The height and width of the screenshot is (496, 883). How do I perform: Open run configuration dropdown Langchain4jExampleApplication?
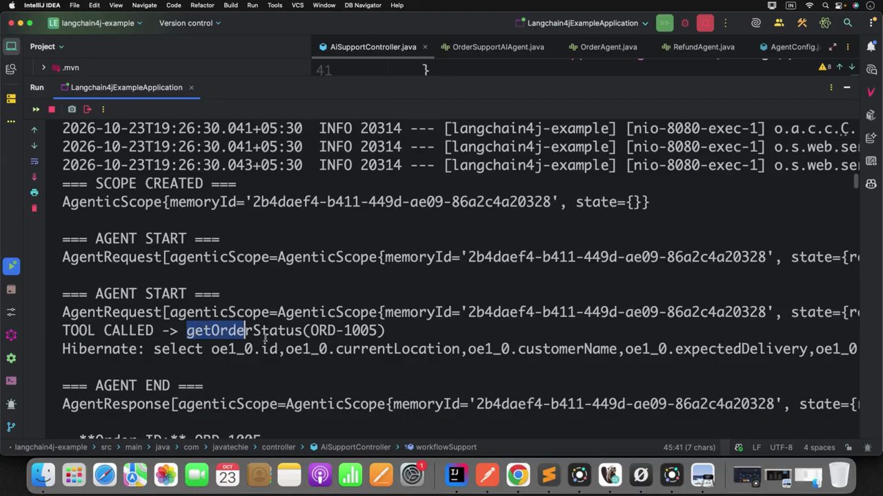(582, 23)
